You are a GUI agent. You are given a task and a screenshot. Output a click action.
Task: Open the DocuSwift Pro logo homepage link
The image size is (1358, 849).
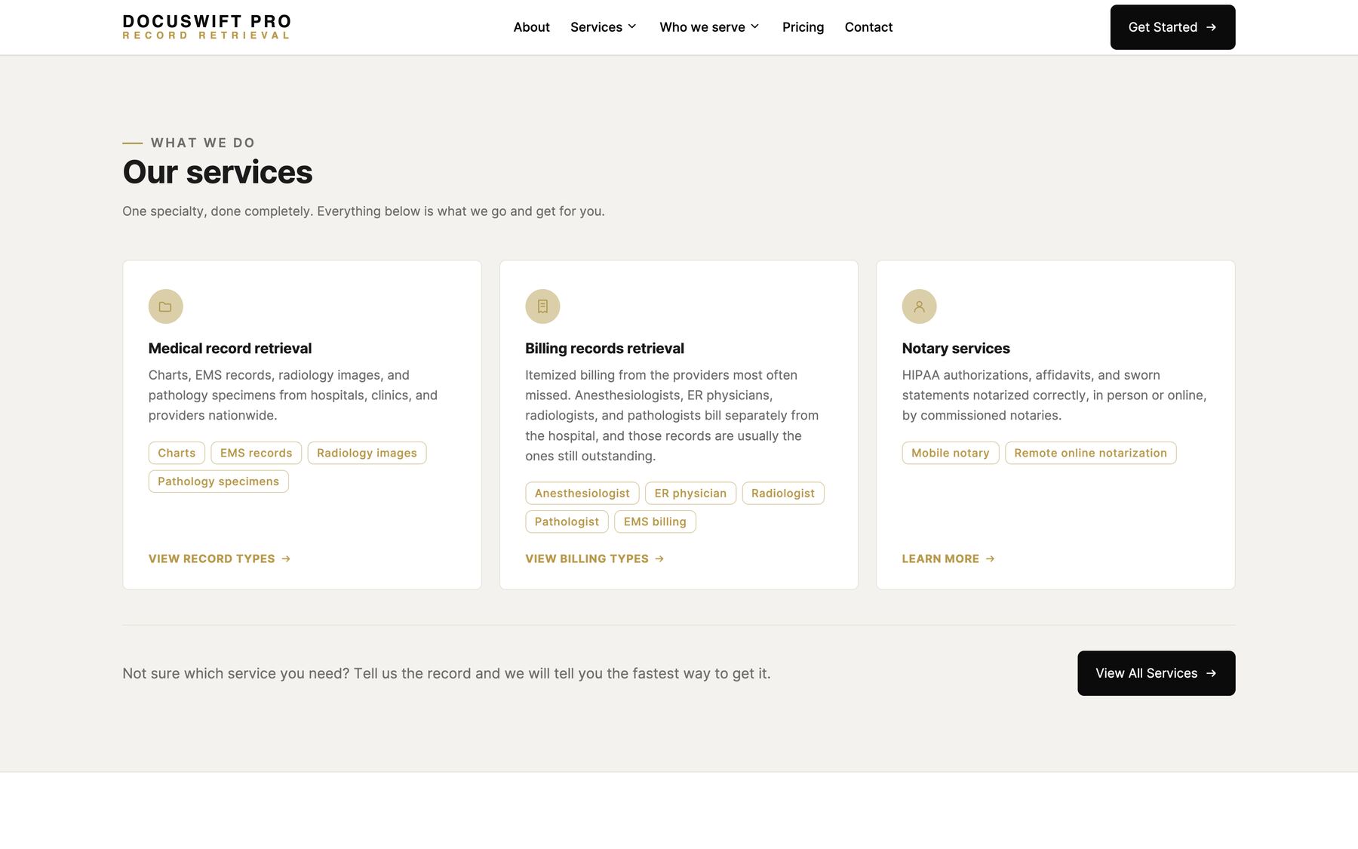[x=207, y=27]
